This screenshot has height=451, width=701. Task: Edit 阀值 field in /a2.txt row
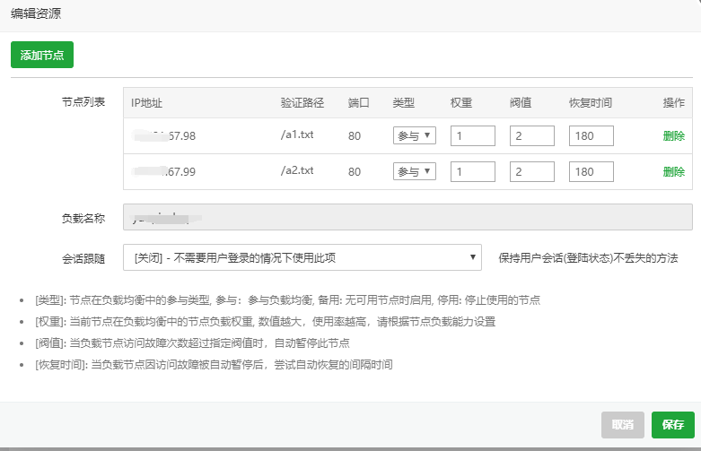tap(532, 171)
